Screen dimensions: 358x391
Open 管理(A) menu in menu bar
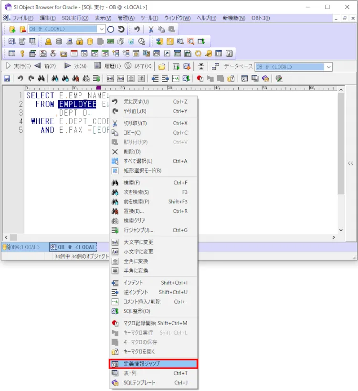coord(126,18)
